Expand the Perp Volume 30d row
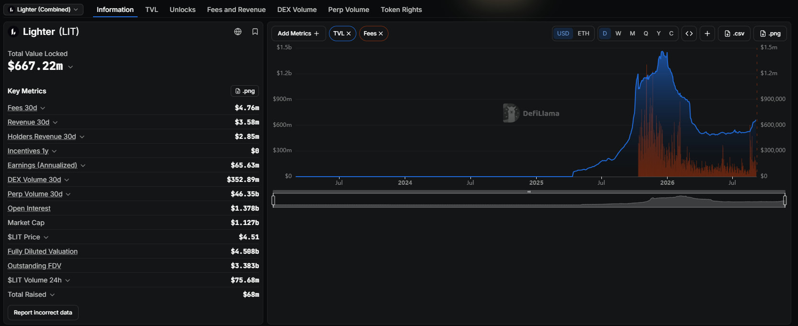This screenshot has width=798, height=326. [68, 194]
